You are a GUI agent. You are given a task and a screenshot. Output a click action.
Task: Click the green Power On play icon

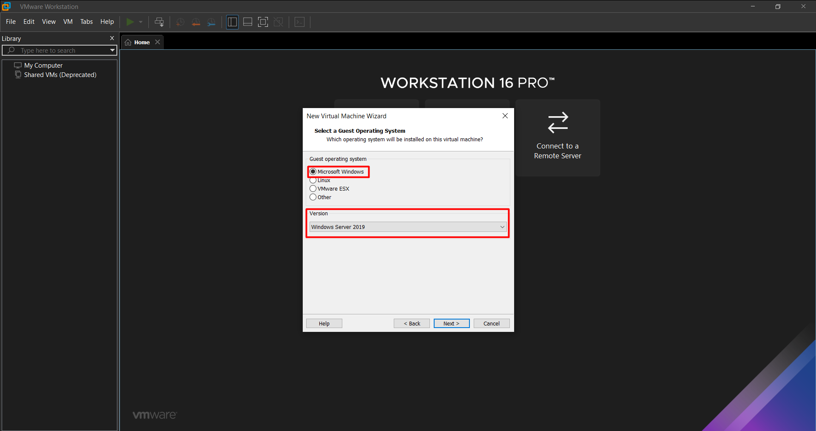click(130, 22)
